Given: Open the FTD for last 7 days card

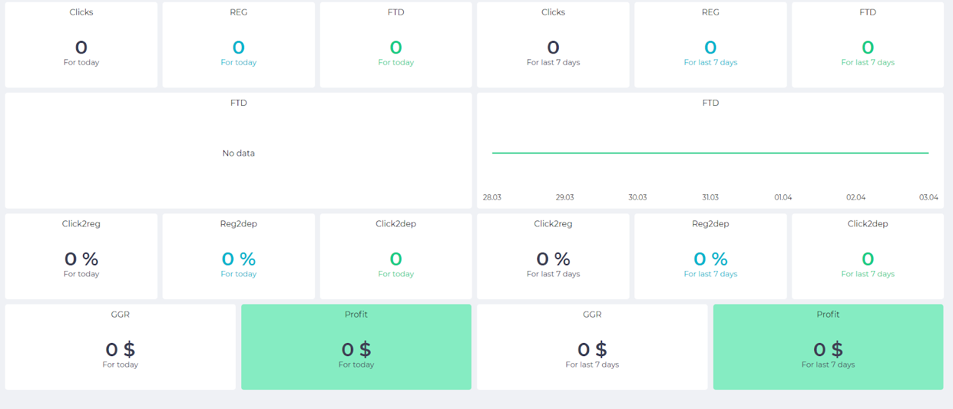Looking at the screenshot, I should click(x=867, y=45).
